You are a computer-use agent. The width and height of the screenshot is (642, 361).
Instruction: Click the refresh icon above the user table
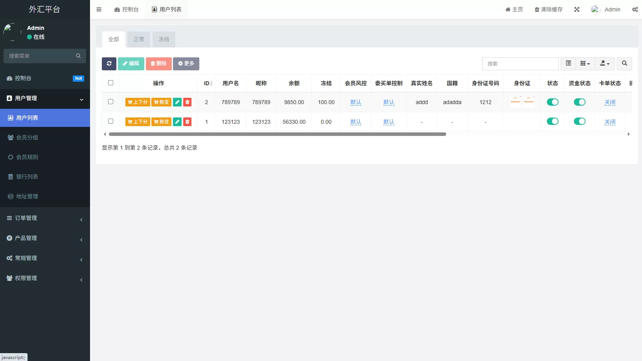point(109,64)
